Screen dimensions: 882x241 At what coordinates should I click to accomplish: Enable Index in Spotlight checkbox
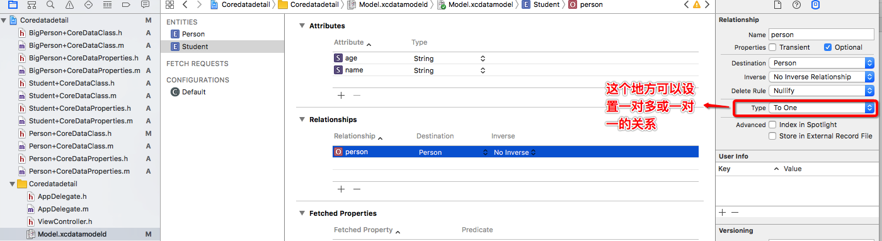772,125
